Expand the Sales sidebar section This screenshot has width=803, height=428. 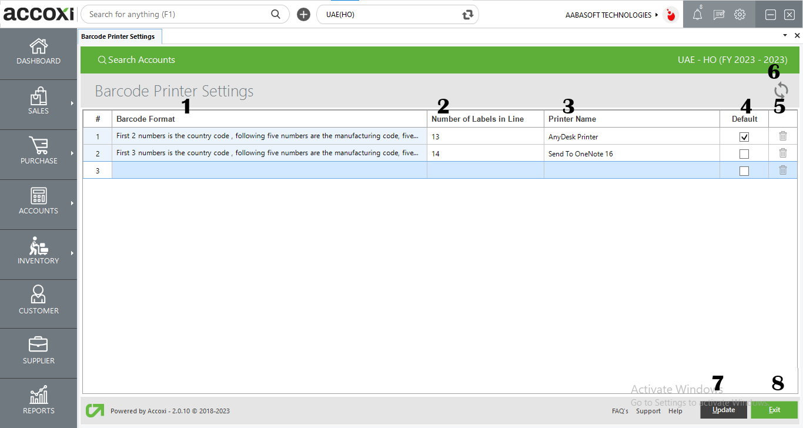[x=38, y=104]
